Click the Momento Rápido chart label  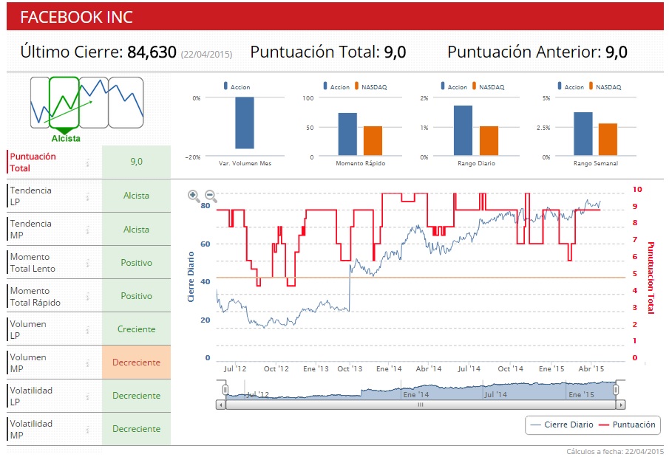click(x=361, y=163)
